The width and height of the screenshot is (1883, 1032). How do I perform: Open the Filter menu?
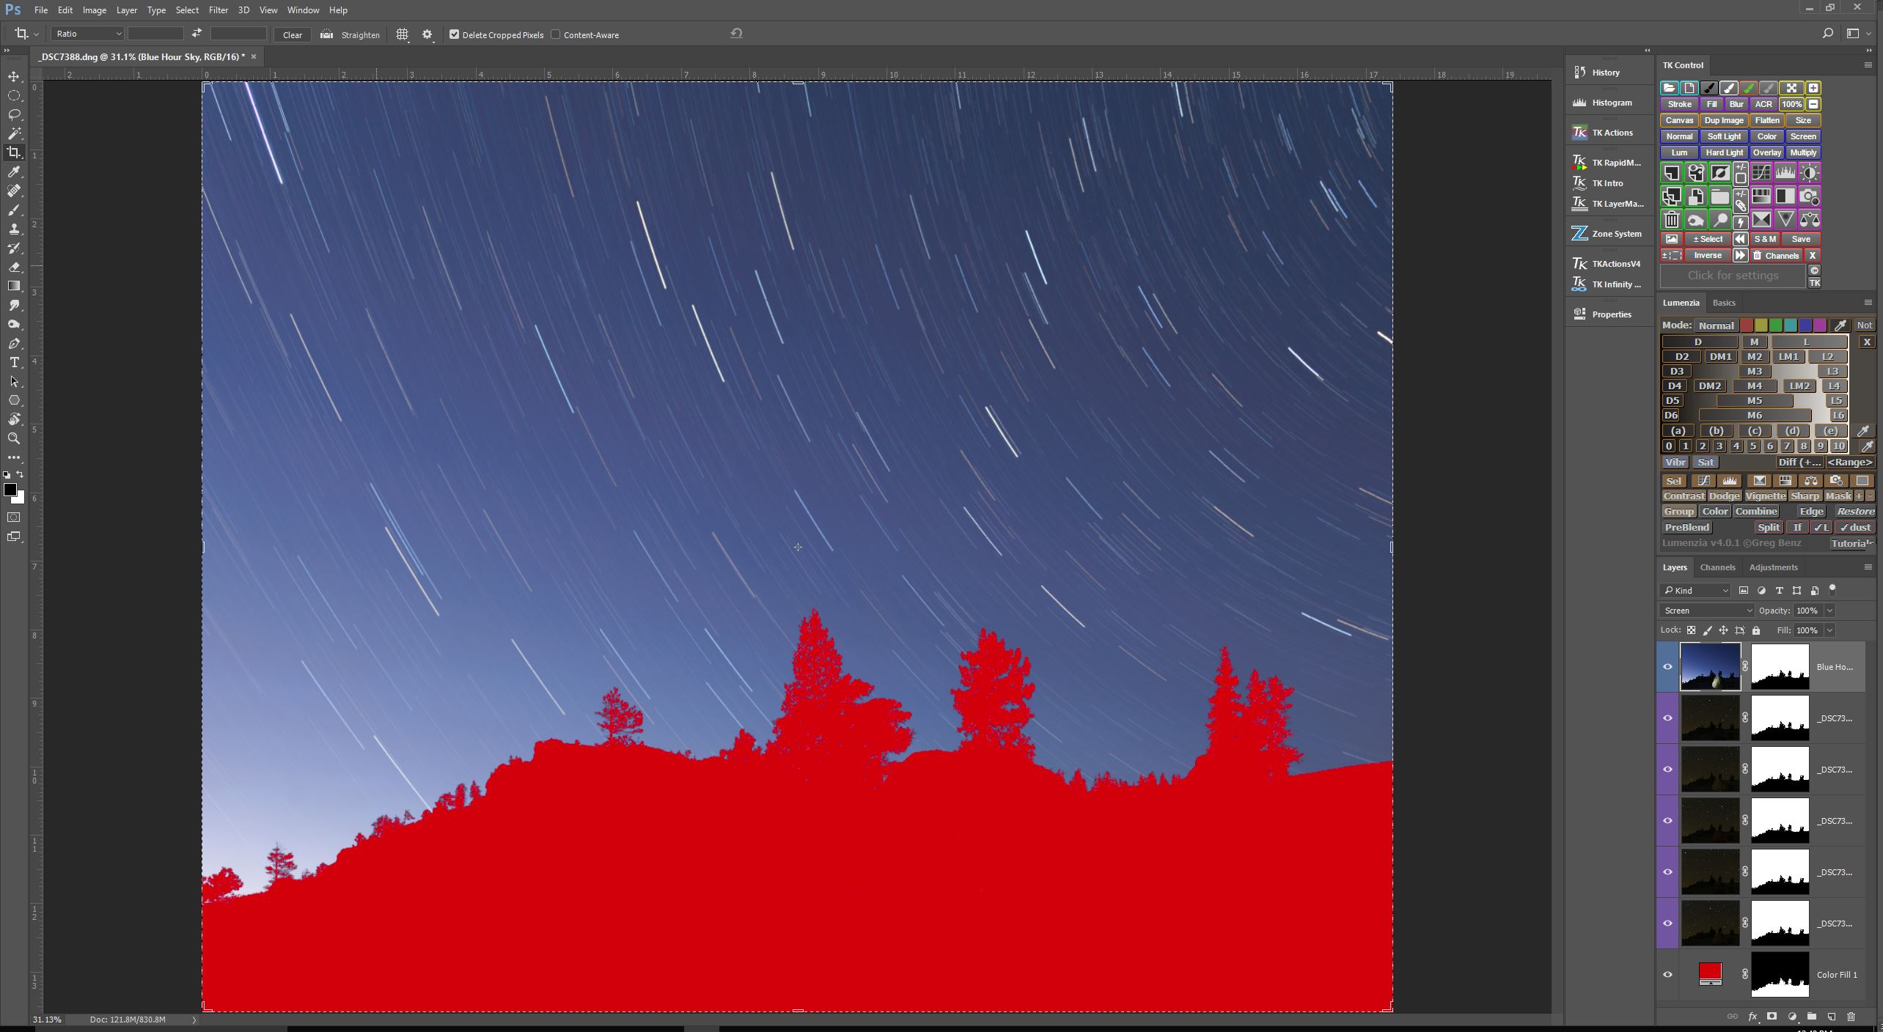pyautogui.click(x=218, y=10)
